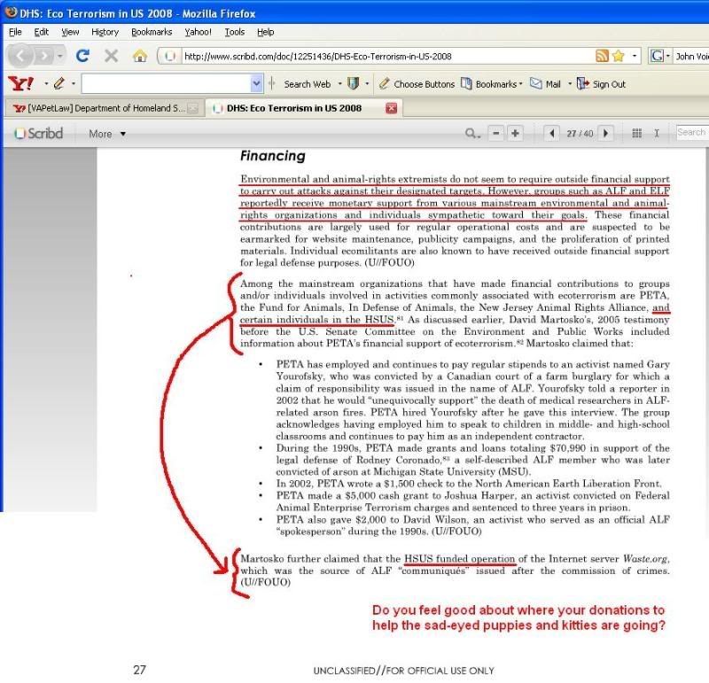Viewport: 709px width, 683px height.
Task: Close the DHS Eco Terrorism tab
Action: point(392,108)
